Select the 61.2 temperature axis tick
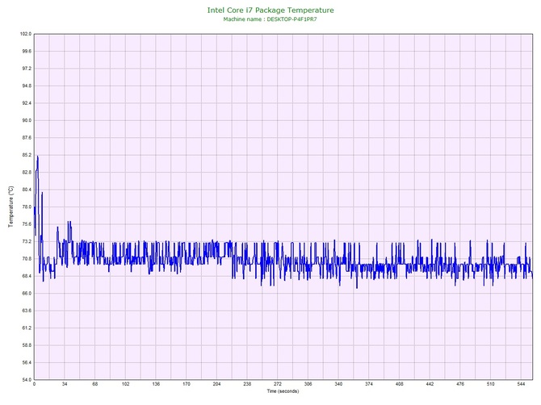Screen dimensions: 541x405 [27, 328]
